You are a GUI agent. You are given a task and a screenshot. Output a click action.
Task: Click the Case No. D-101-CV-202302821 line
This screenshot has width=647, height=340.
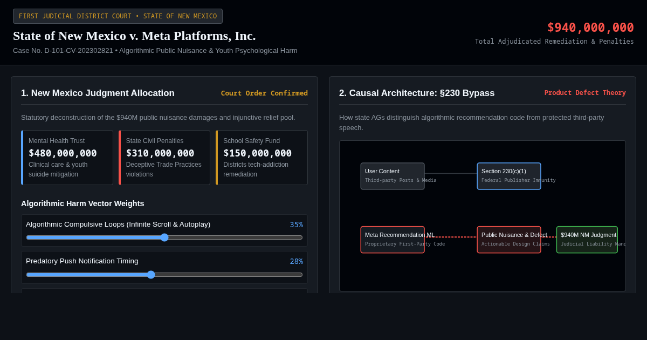point(155,50)
